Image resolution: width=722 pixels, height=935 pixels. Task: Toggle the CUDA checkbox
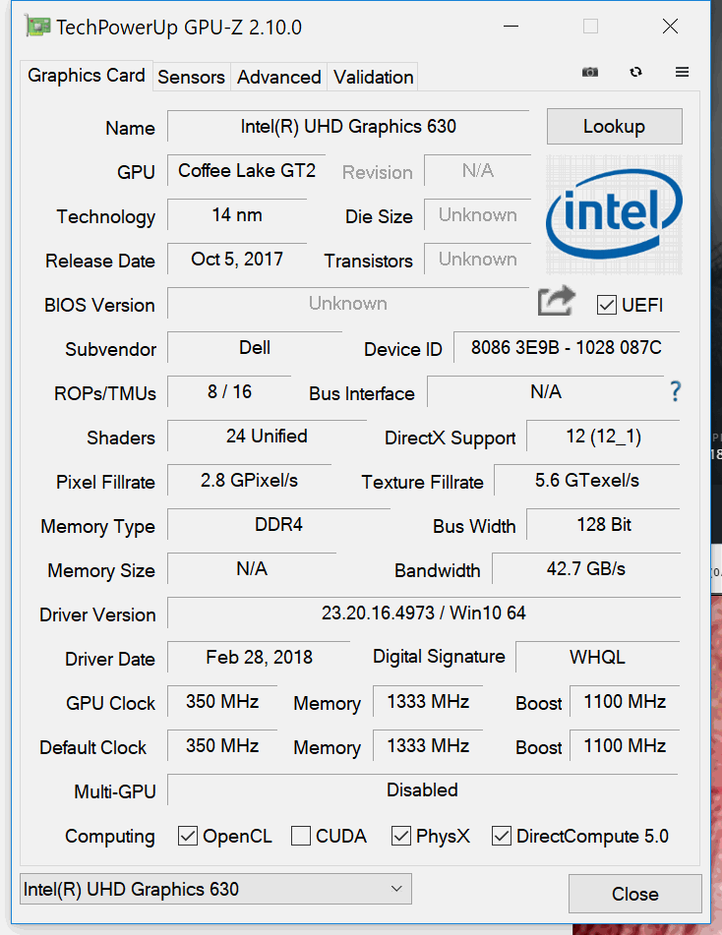[302, 836]
